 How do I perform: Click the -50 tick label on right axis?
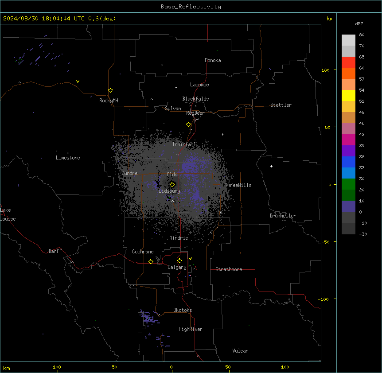325,242
